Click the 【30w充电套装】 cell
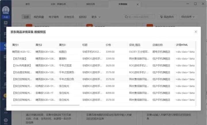Image resolution: width=207 pixels, height=125 pixels. (x=22, y=65)
